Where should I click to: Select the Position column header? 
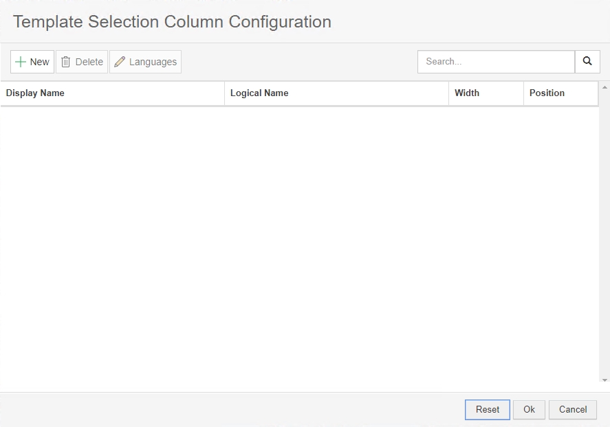(x=547, y=93)
